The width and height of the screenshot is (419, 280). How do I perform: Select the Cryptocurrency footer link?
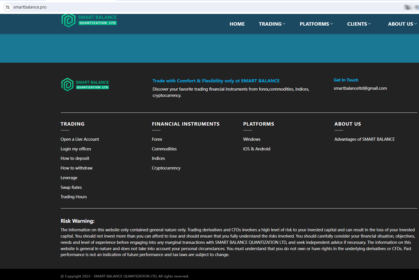(x=166, y=168)
